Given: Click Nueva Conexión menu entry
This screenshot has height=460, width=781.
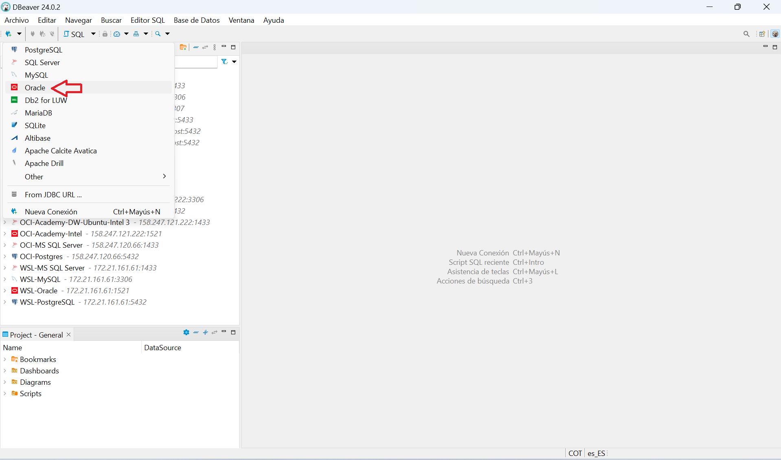Looking at the screenshot, I should [88, 211].
